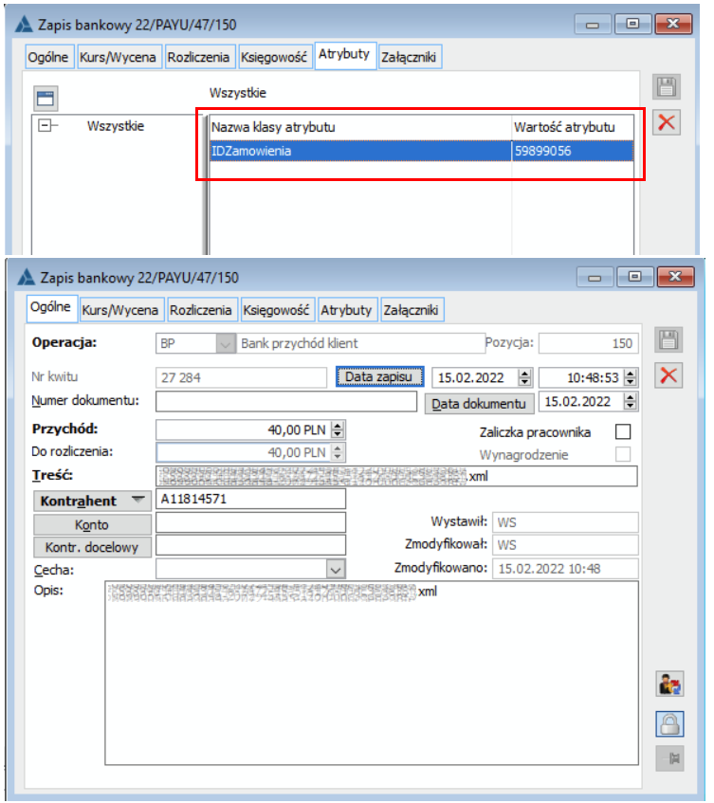Screen dimensions: 714x803
Task: Switch to Rozliczenia tab in lower window
Action: point(200,309)
